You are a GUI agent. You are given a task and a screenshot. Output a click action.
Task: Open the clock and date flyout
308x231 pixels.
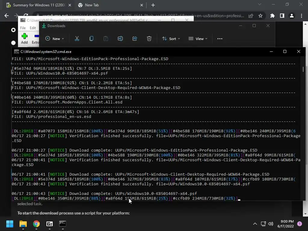[285, 224]
